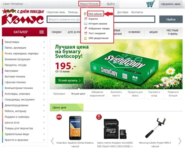Open the Мария Петрова user menu
This screenshot has width=185, height=148.
[89, 4]
